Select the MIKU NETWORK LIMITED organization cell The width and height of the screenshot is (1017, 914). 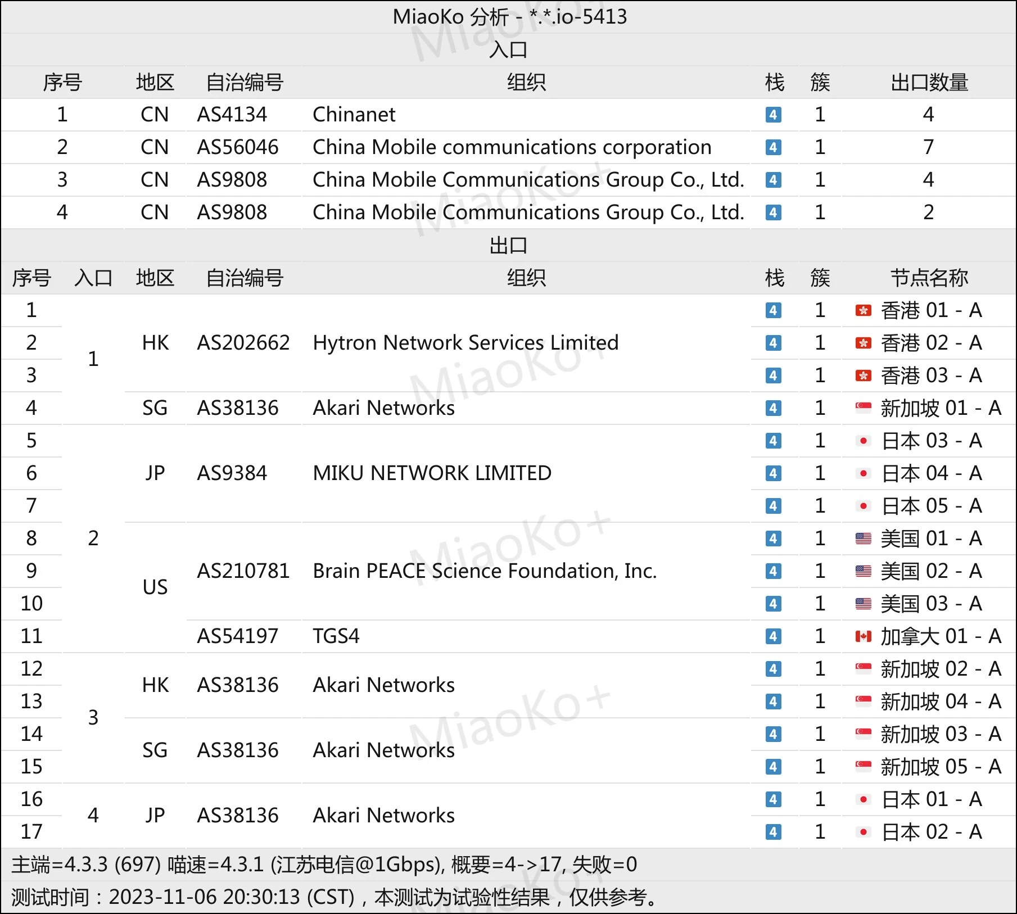[x=432, y=473]
